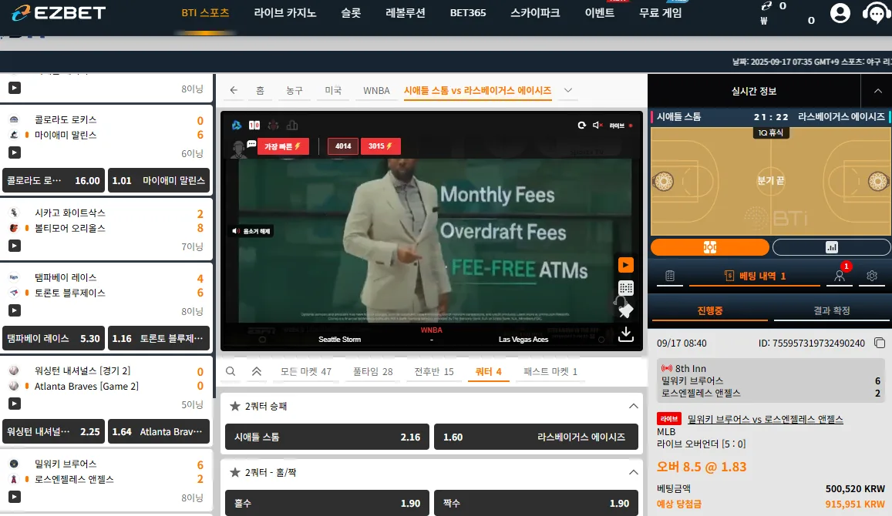The width and height of the screenshot is (892, 516).
Task: Open 라이브 카지노 menu
Action: (285, 12)
